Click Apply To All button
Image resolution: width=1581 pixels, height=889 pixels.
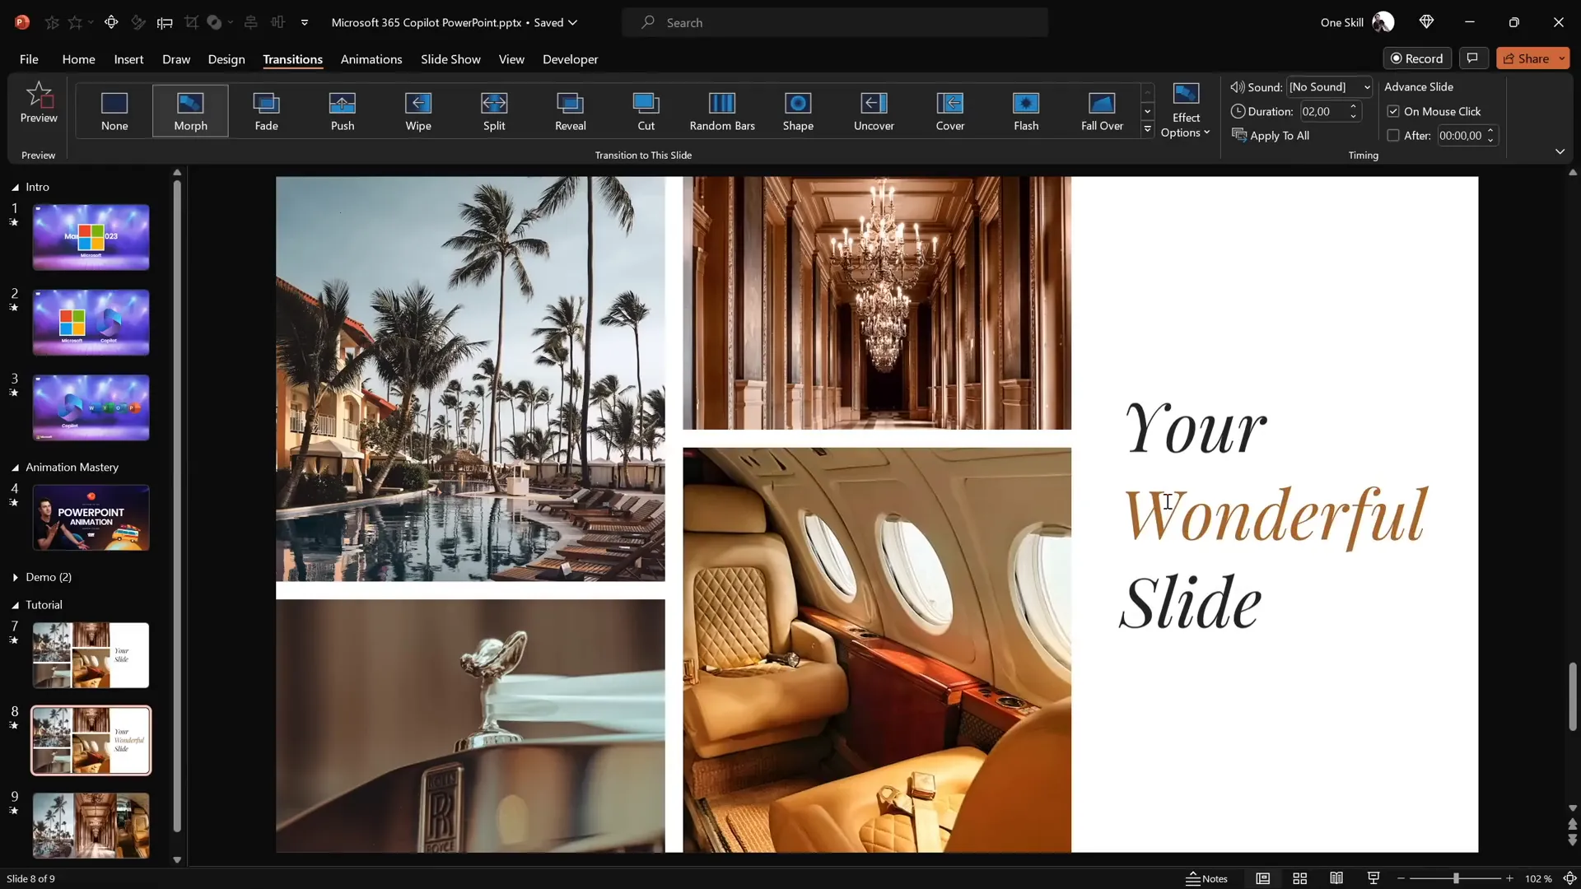(1271, 136)
